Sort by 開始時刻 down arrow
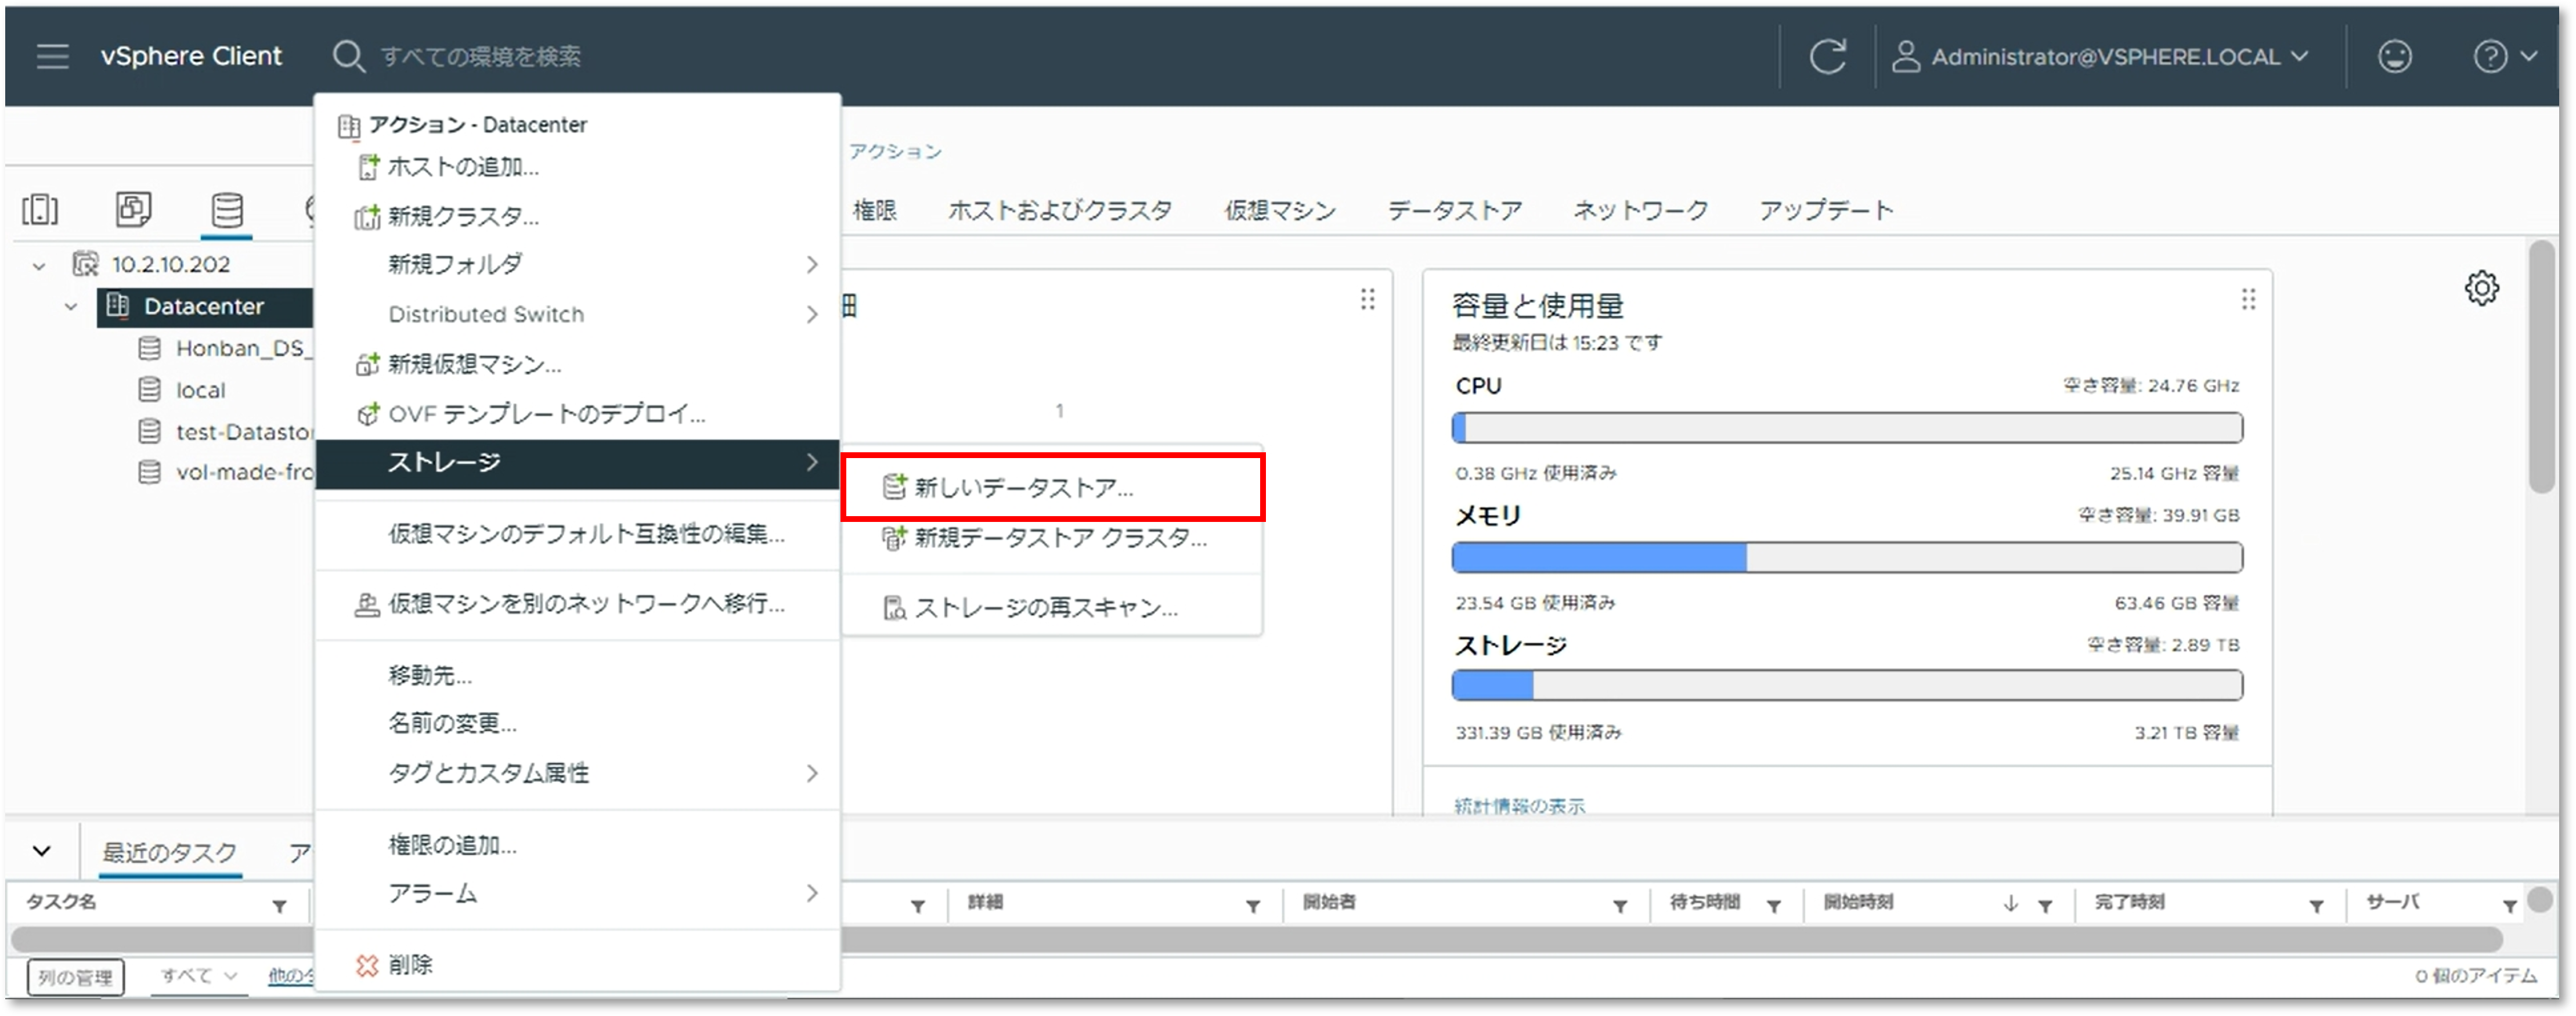Image resolution: width=2576 pixels, height=1016 pixels. (2010, 905)
